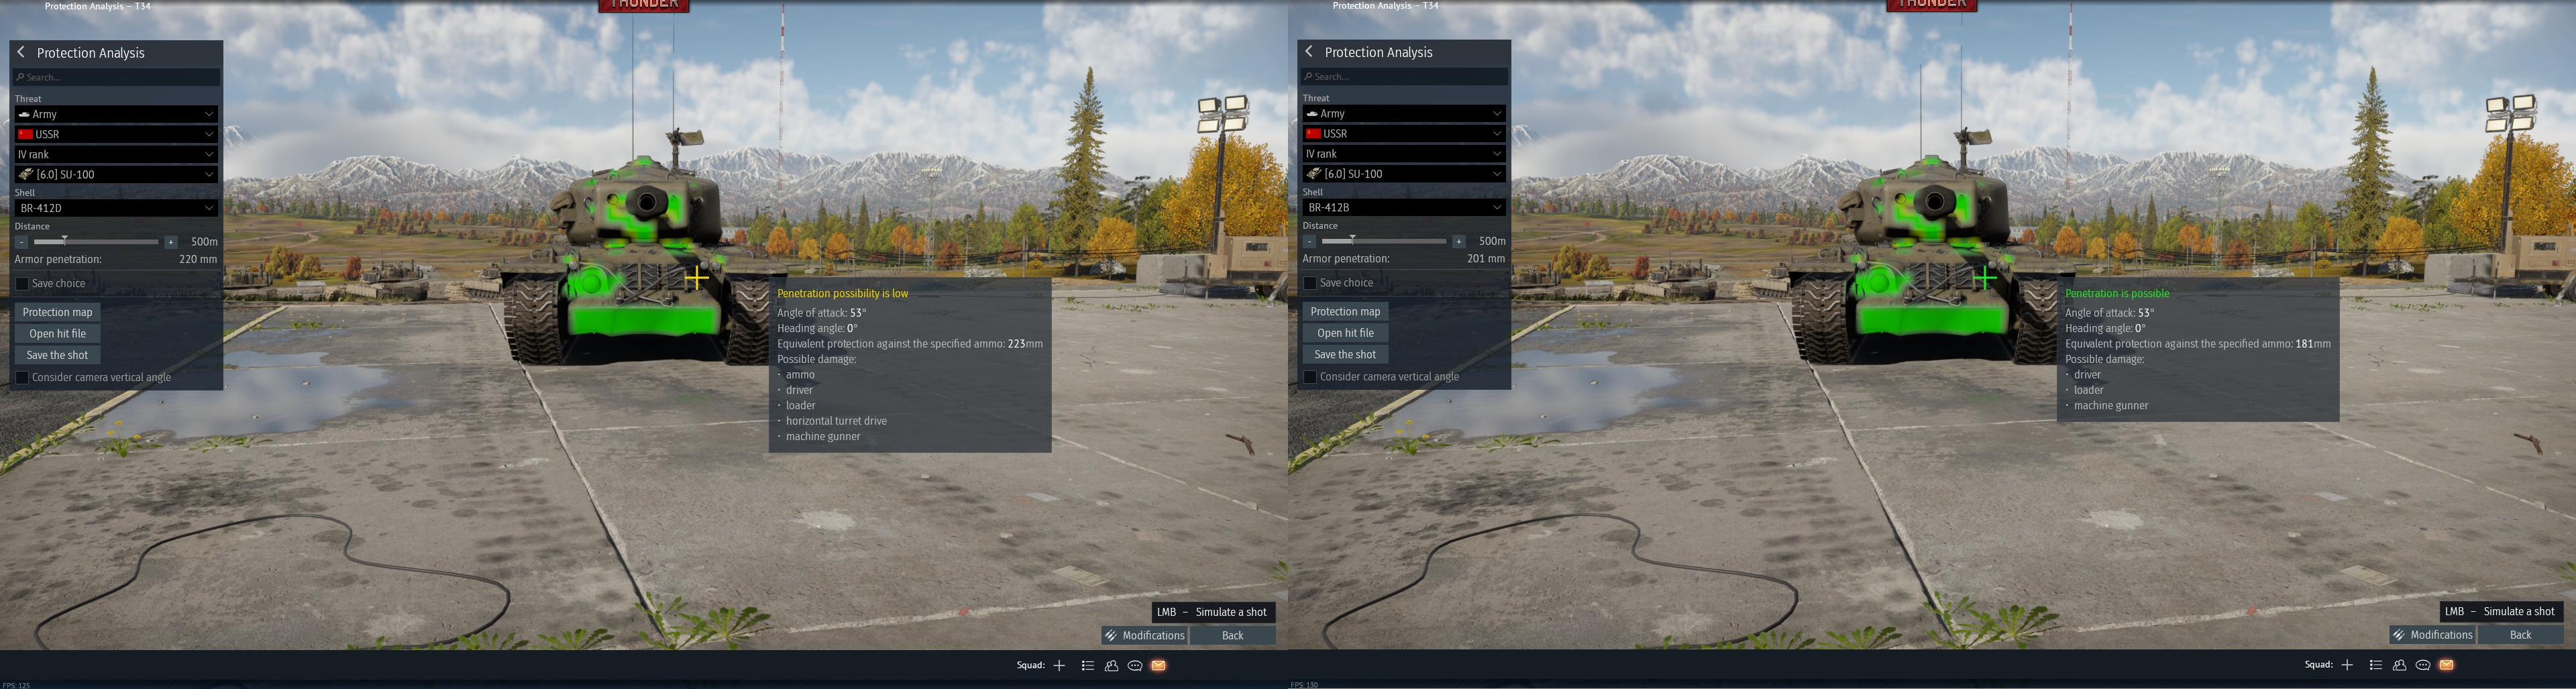
Task: Click the search field in the left window
Action: (x=116, y=77)
